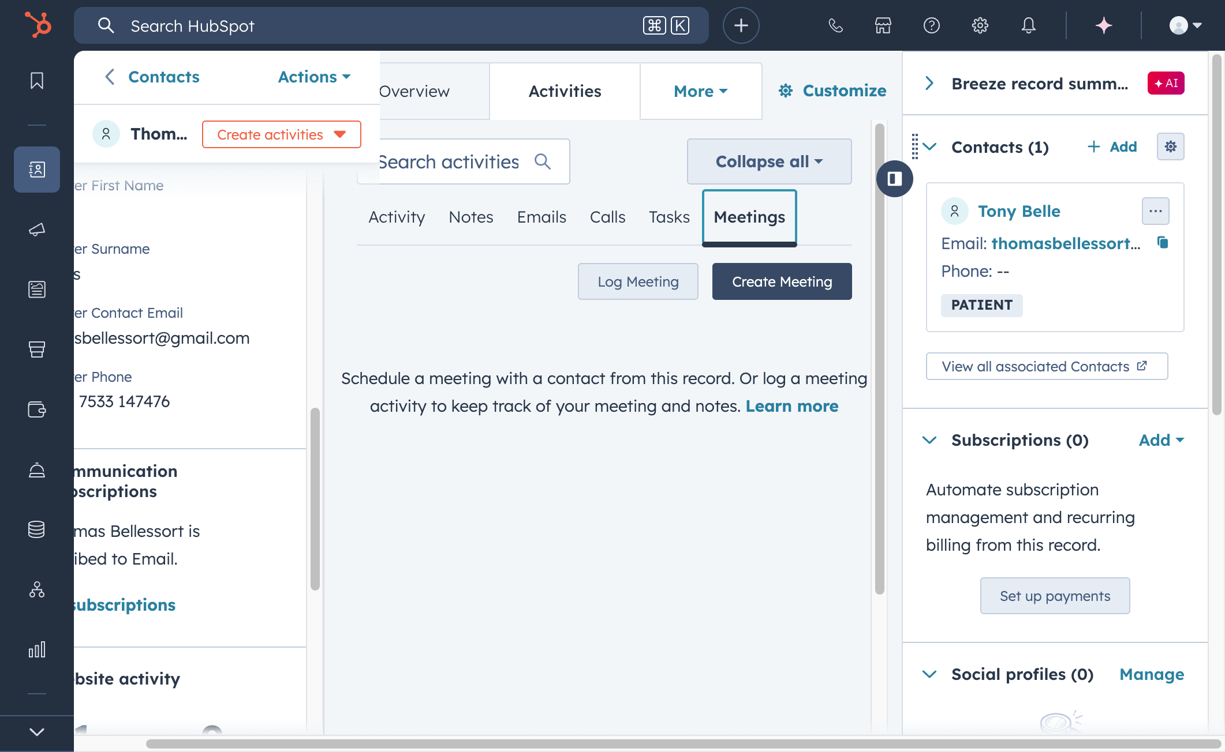Open Contacts card settings gear

[1171, 146]
